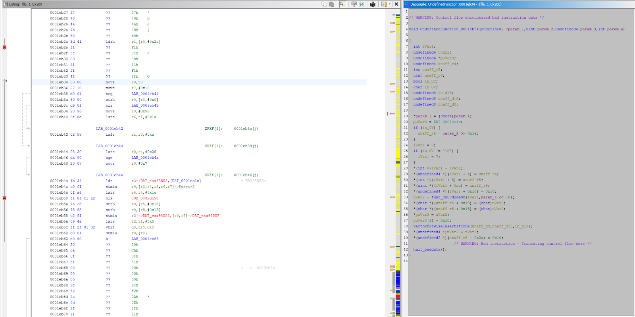Click the Listing window icon in title
Screen dimensions: 635x317
click(x=5, y=4)
